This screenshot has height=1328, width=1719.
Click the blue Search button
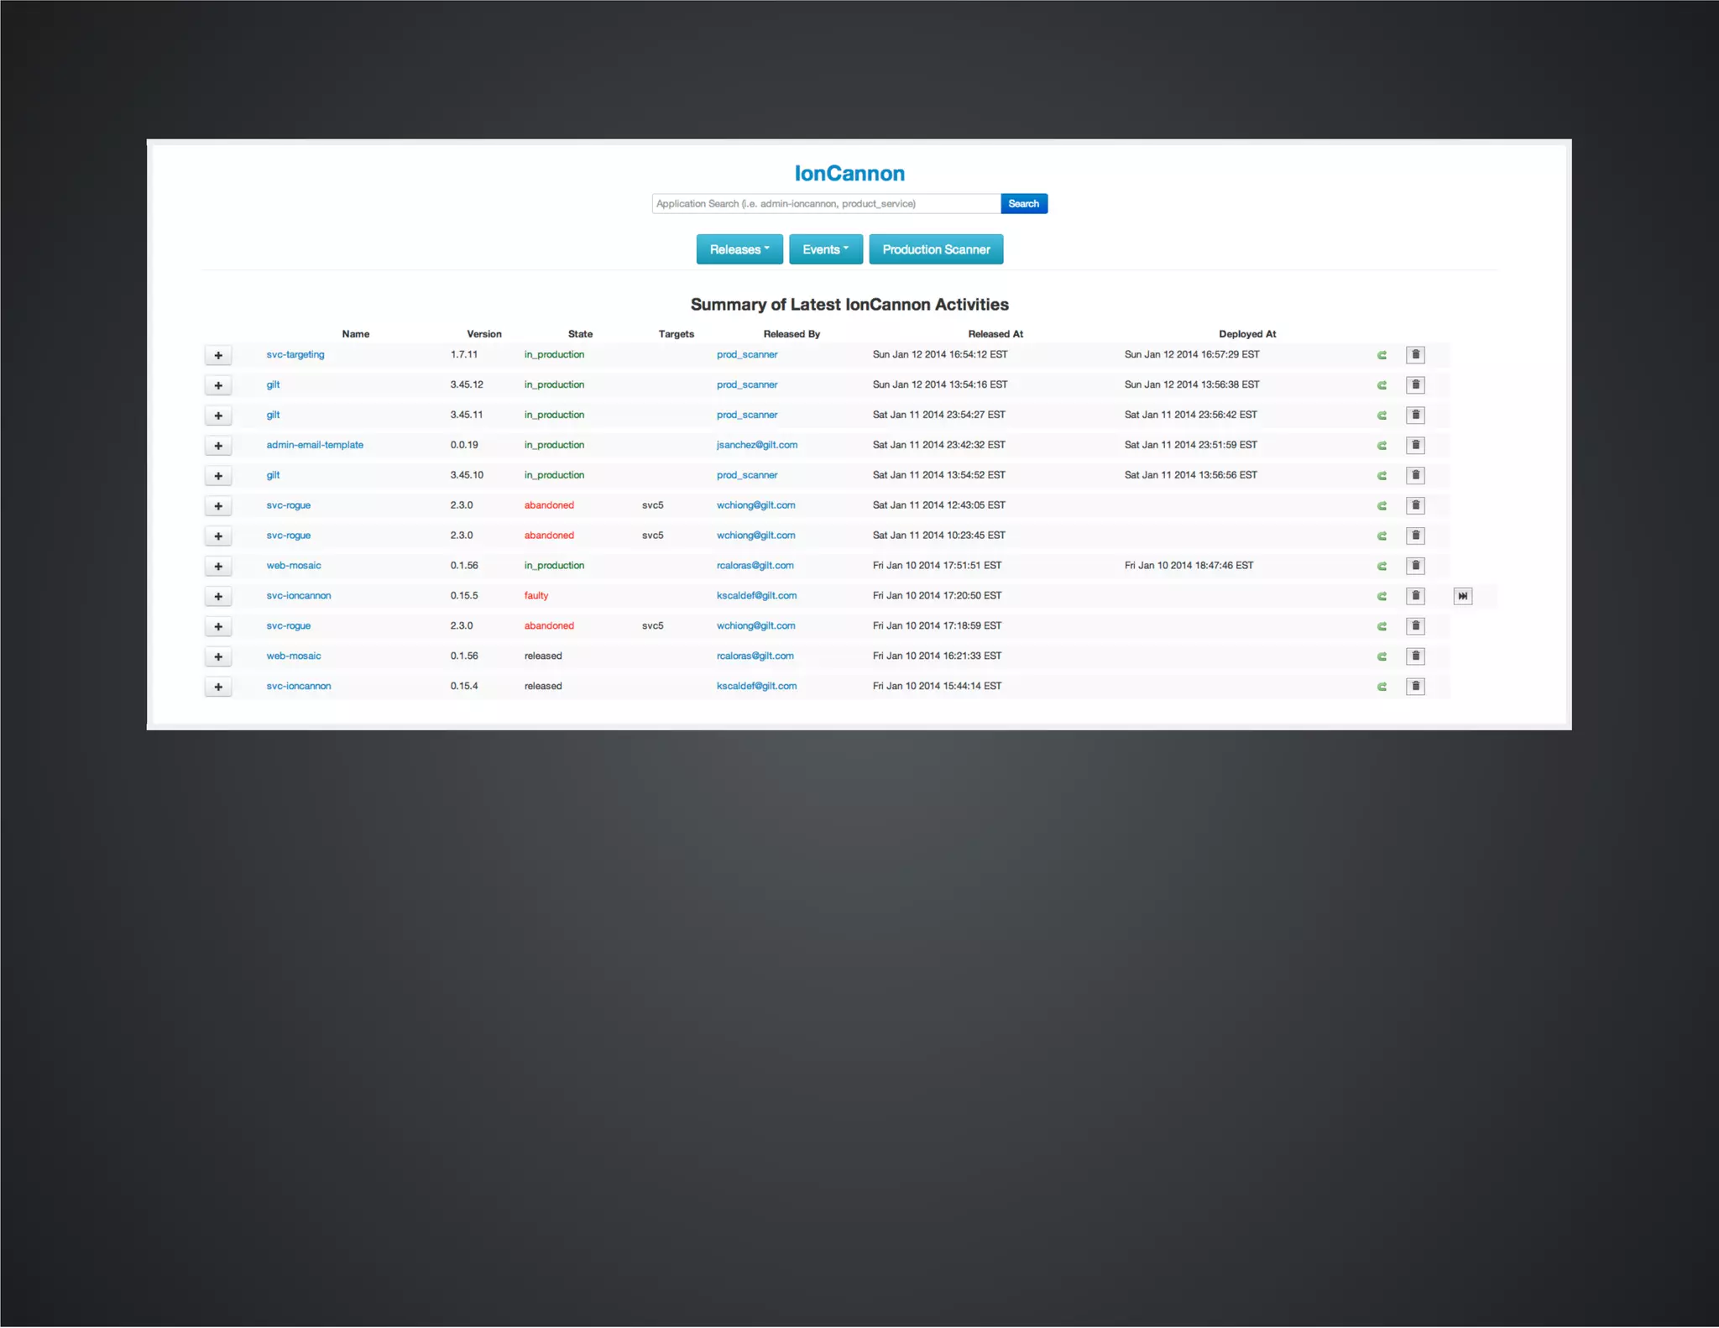[1023, 204]
